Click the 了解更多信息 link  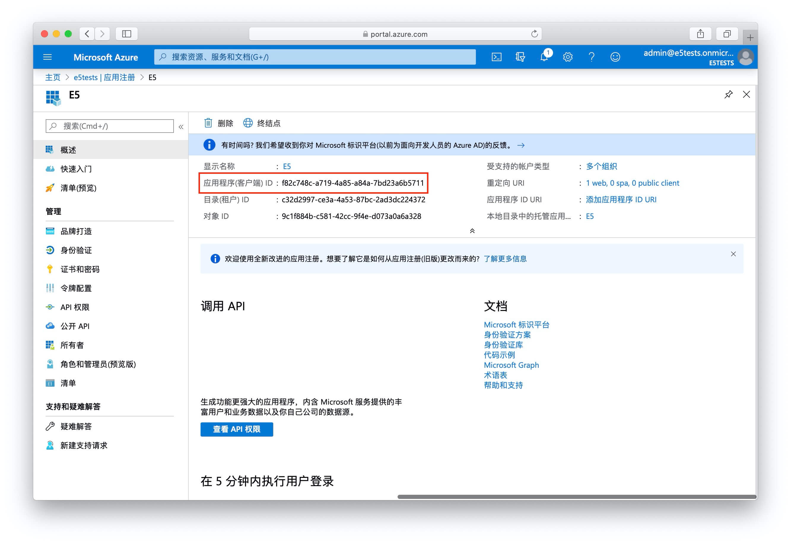(505, 259)
